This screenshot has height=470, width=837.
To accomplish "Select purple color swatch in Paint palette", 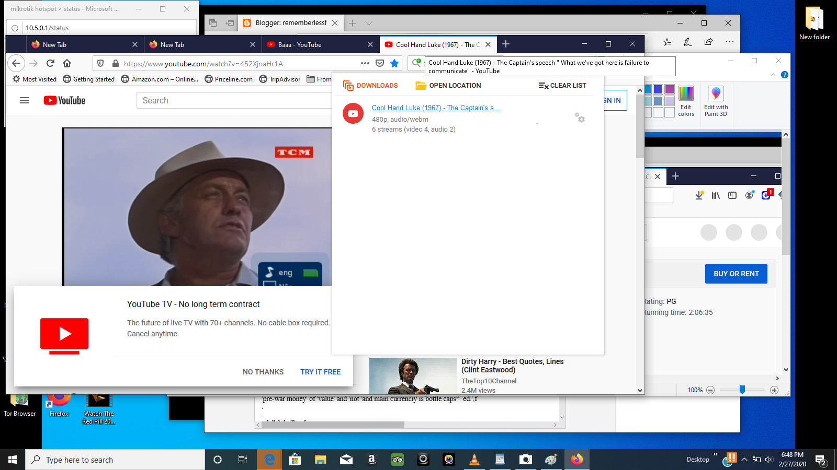I will [x=670, y=89].
